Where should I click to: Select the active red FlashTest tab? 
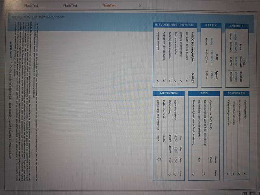(x=109, y=6)
